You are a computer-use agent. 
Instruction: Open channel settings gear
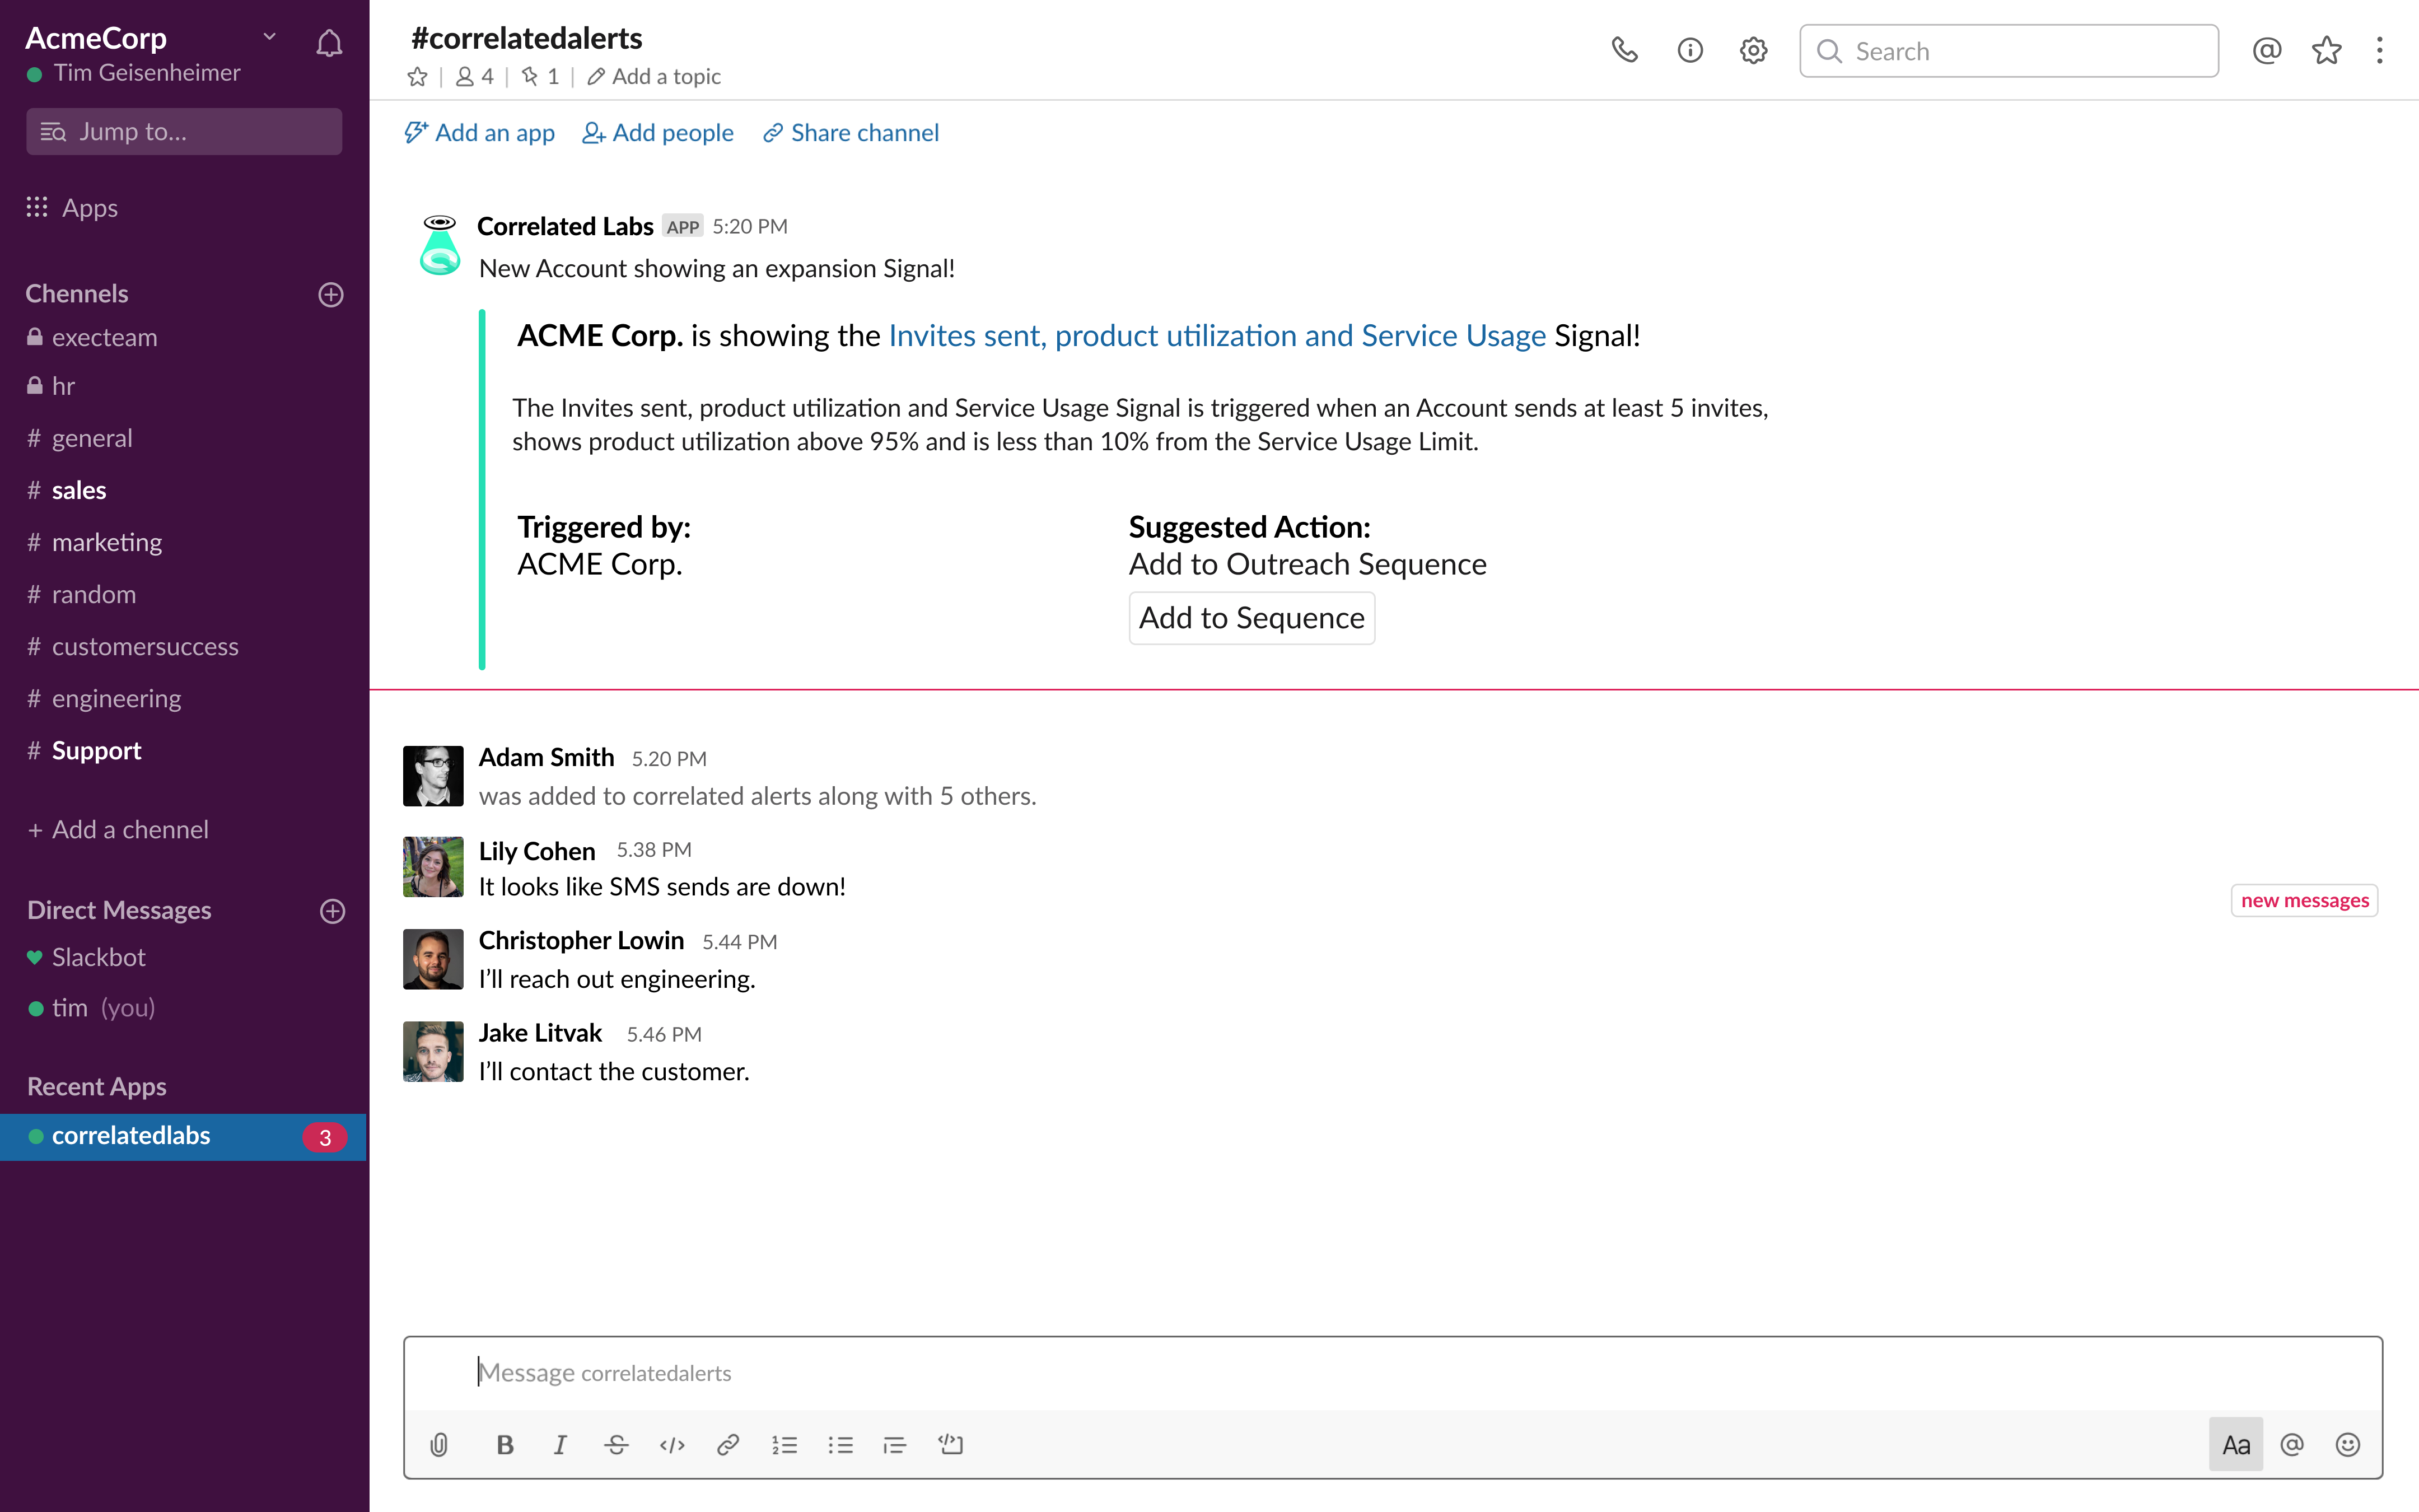[1753, 50]
